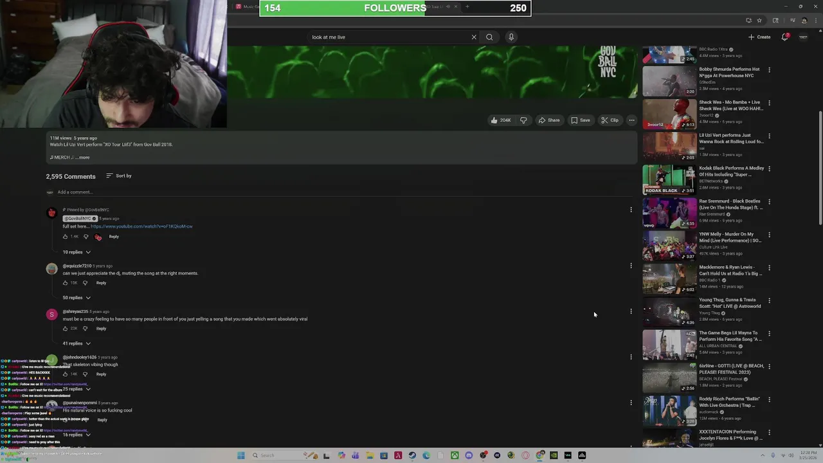Image resolution: width=823 pixels, height=463 pixels.
Task: Open more options for Bobby Shmurda video
Action: 769,69
